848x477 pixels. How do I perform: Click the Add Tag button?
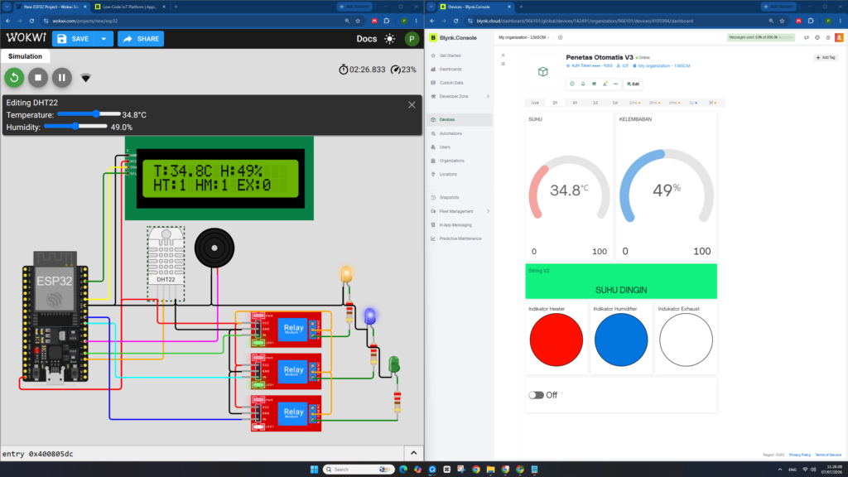point(826,57)
